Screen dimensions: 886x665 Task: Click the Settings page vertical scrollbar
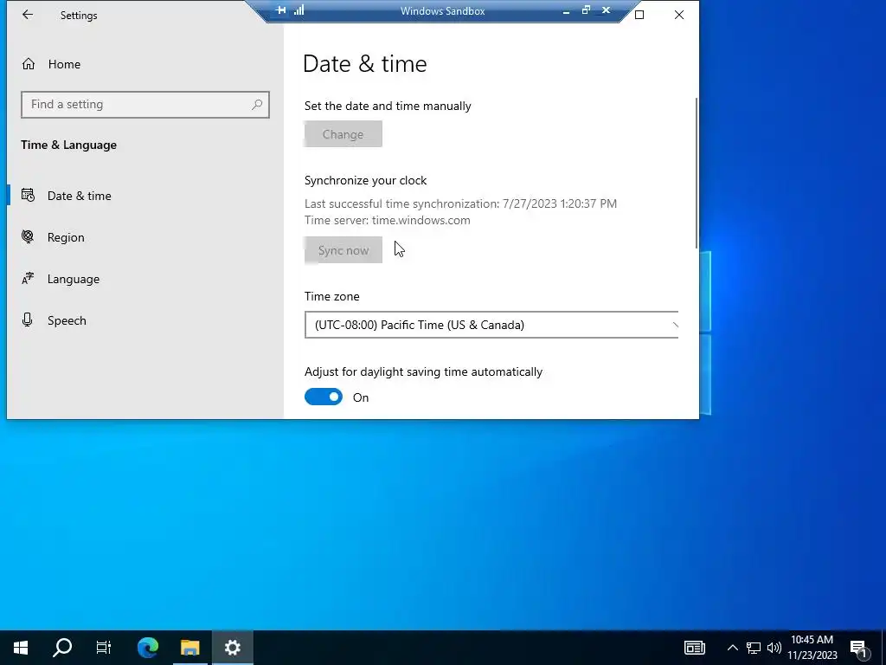coord(697,172)
